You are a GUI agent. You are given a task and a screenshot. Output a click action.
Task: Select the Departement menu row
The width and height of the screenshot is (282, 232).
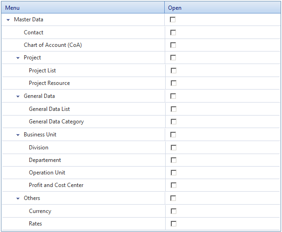[83, 160]
